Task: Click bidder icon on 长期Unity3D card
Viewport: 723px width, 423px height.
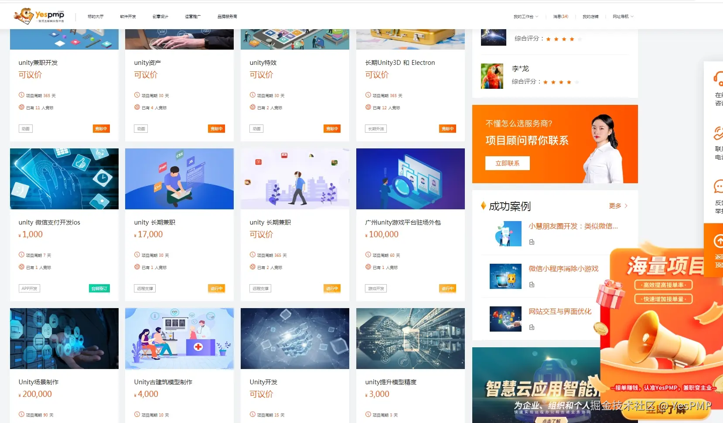Action: point(368,107)
